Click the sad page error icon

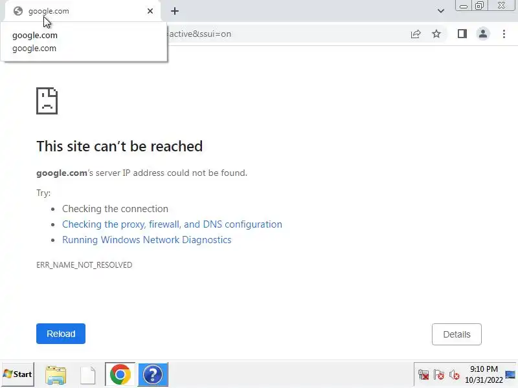tap(47, 101)
